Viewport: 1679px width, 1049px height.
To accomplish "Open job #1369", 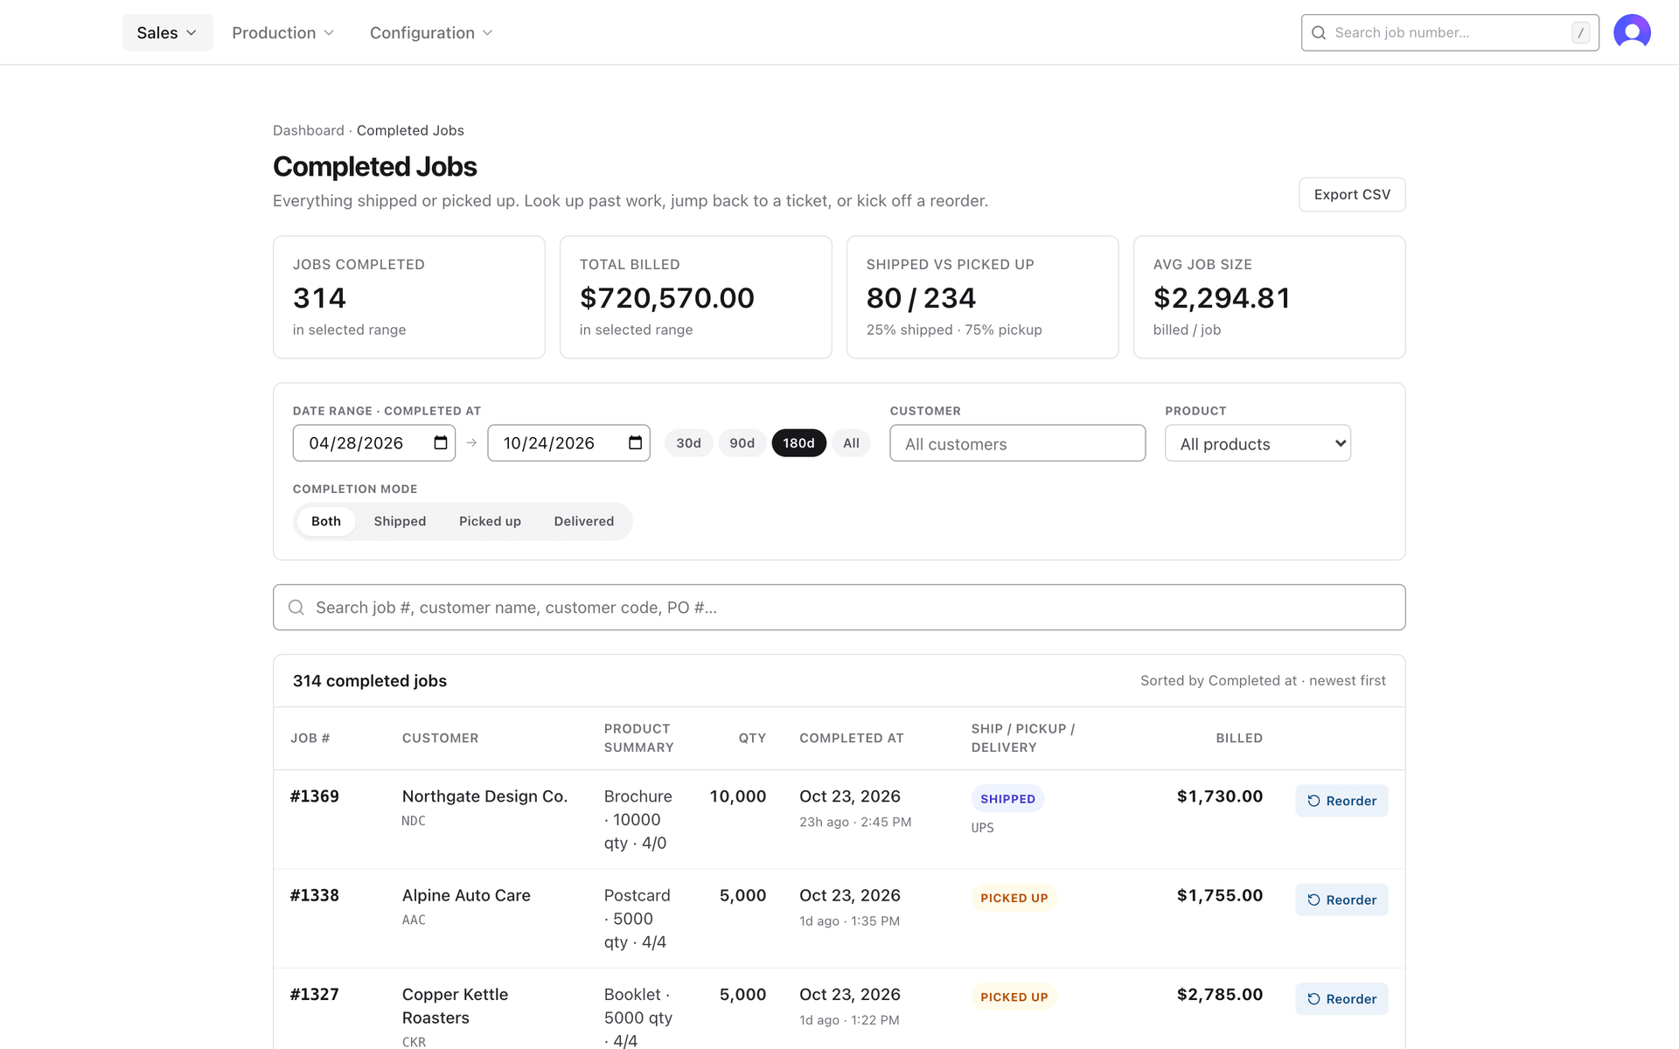I will pos(315,796).
